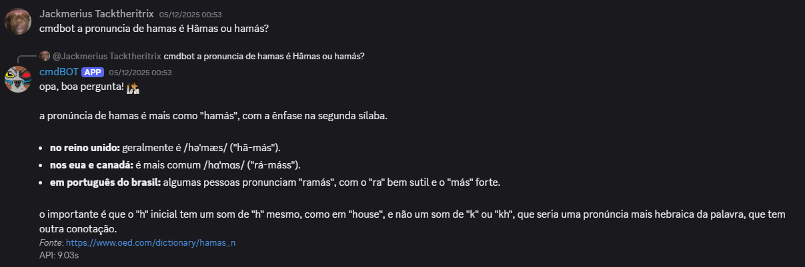Click the APP badge next to cmdBOT
This screenshot has width=805, height=267.
tap(93, 72)
